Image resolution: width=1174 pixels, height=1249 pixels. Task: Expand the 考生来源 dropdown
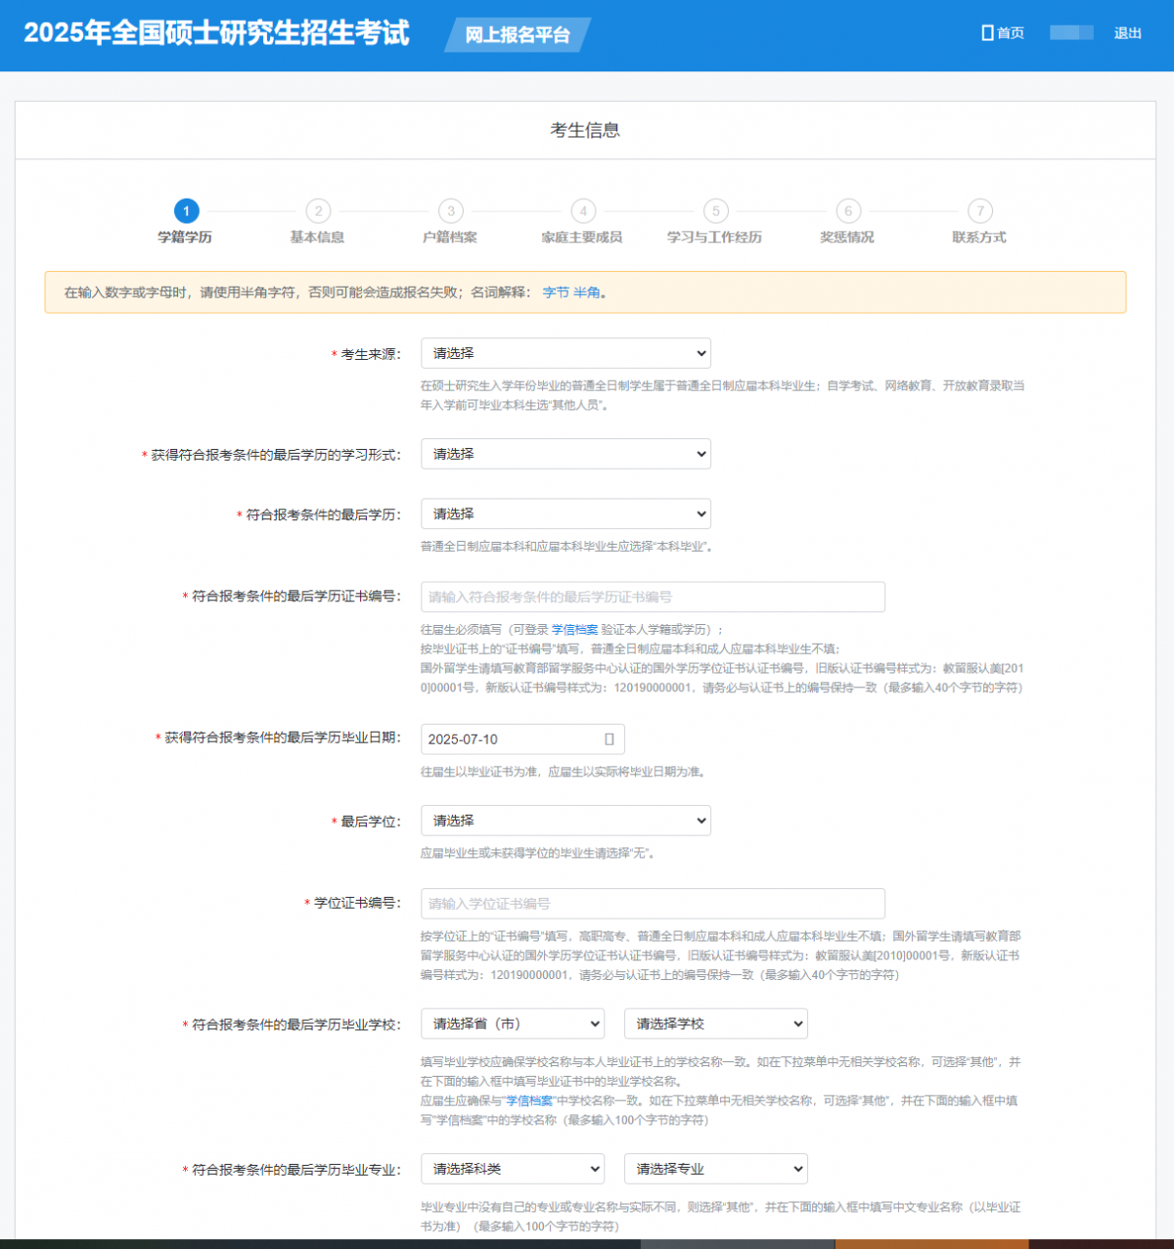(565, 353)
